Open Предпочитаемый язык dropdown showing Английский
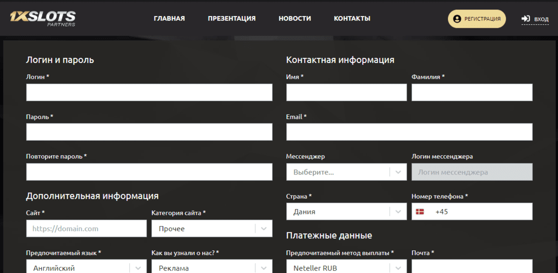The height and width of the screenshot is (273, 558). 86,267
